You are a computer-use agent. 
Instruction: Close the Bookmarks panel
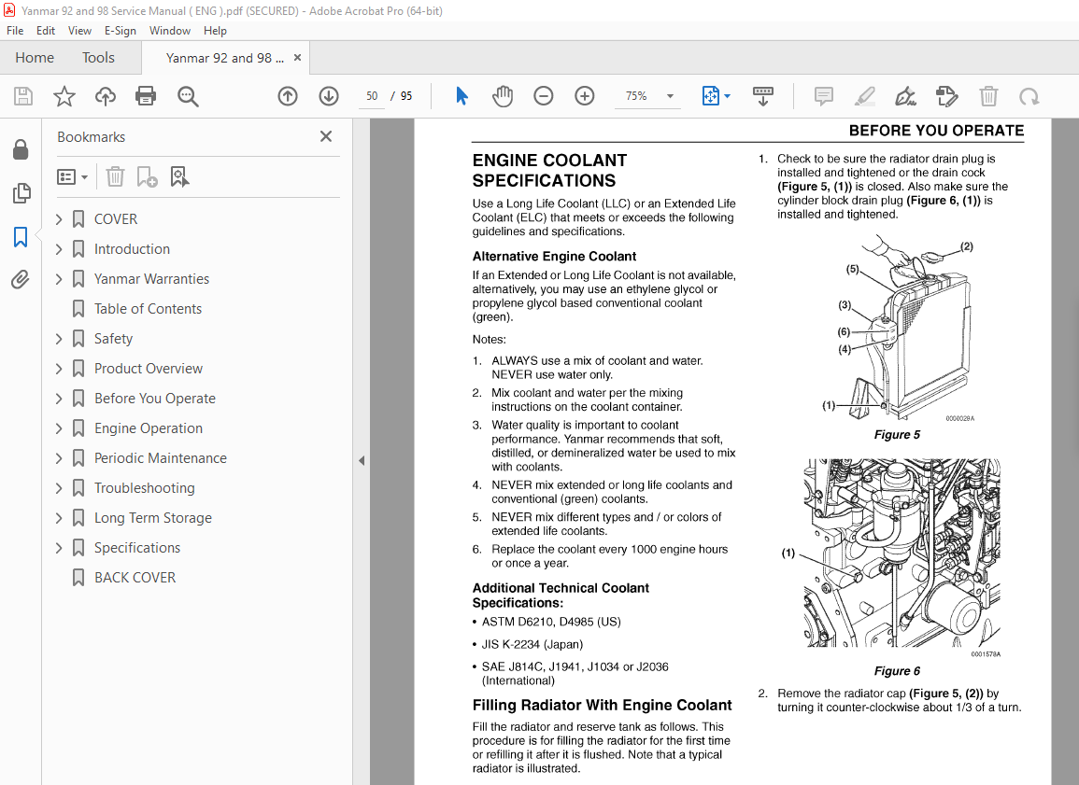coord(326,137)
